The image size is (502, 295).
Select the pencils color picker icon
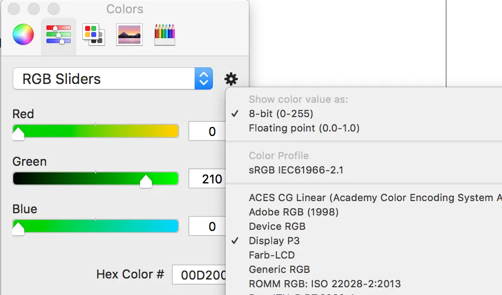point(164,34)
